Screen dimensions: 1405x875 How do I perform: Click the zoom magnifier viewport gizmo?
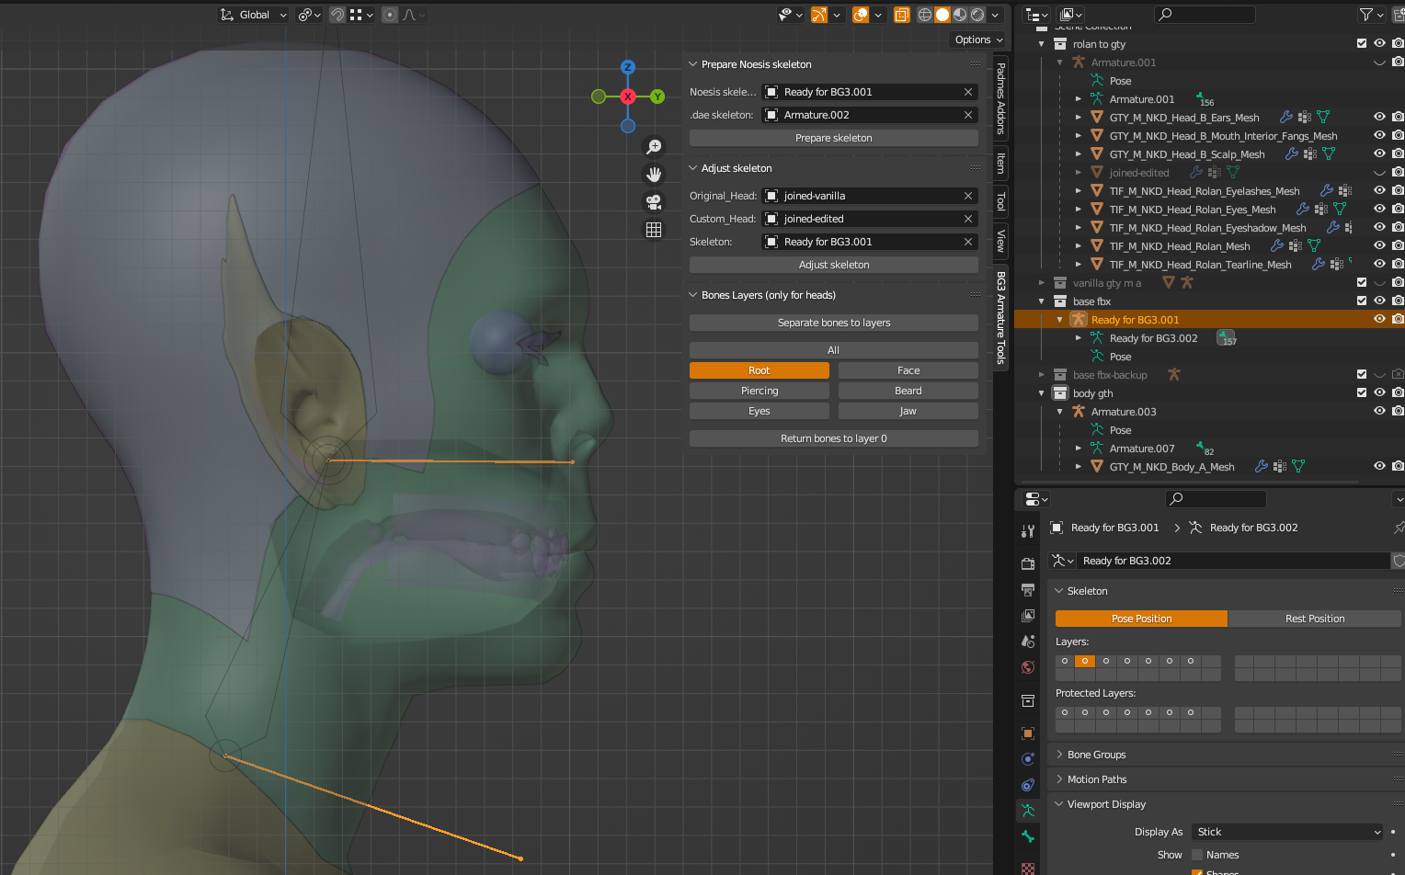(x=654, y=146)
